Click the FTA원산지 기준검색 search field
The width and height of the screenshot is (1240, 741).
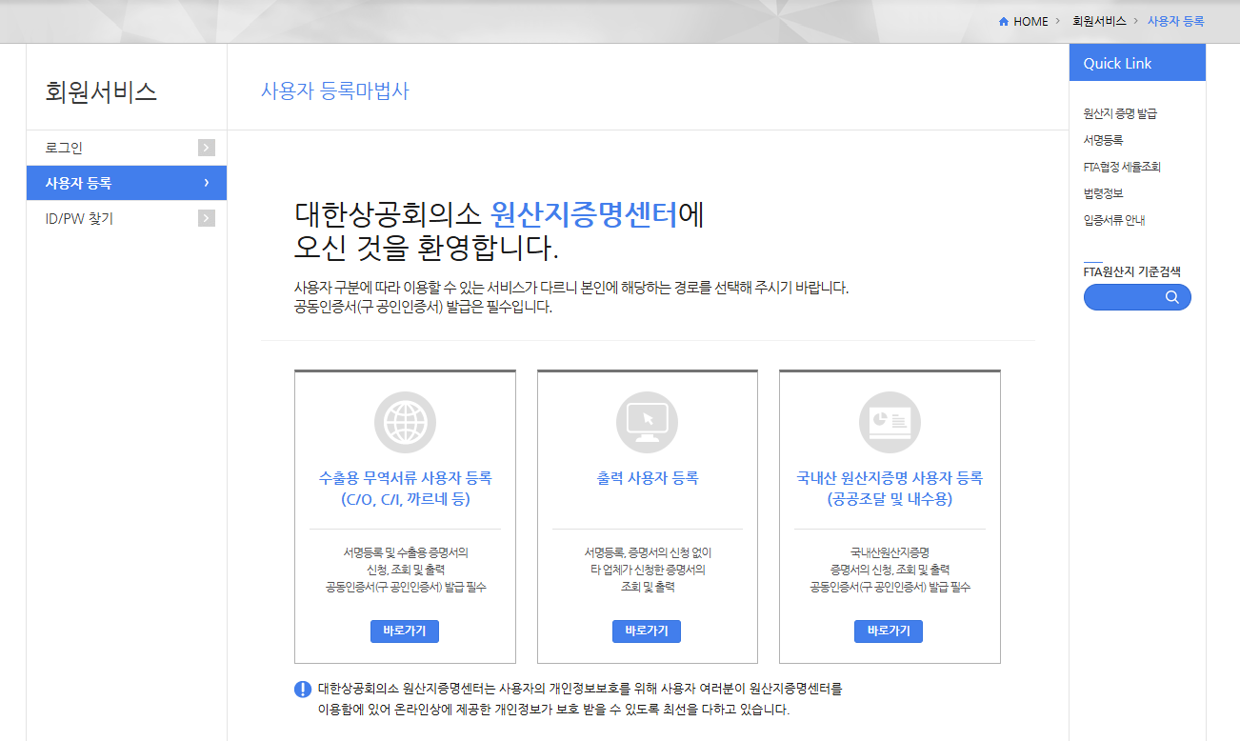[x=1137, y=297]
